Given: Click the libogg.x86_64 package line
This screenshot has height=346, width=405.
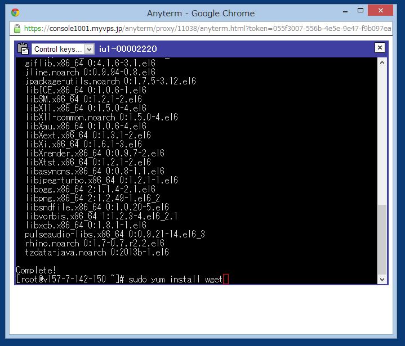Looking at the screenshot, I should 90,189.
